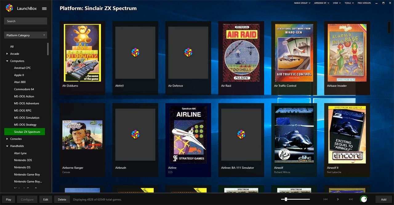Open the Image Group menu
The height and width of the screenshot is (205, 394).
point(302,3)
